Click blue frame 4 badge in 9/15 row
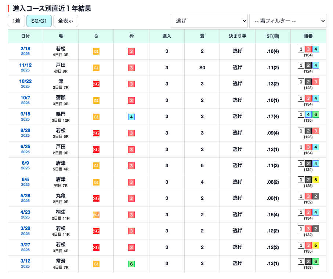 click(x=131, y=117)
